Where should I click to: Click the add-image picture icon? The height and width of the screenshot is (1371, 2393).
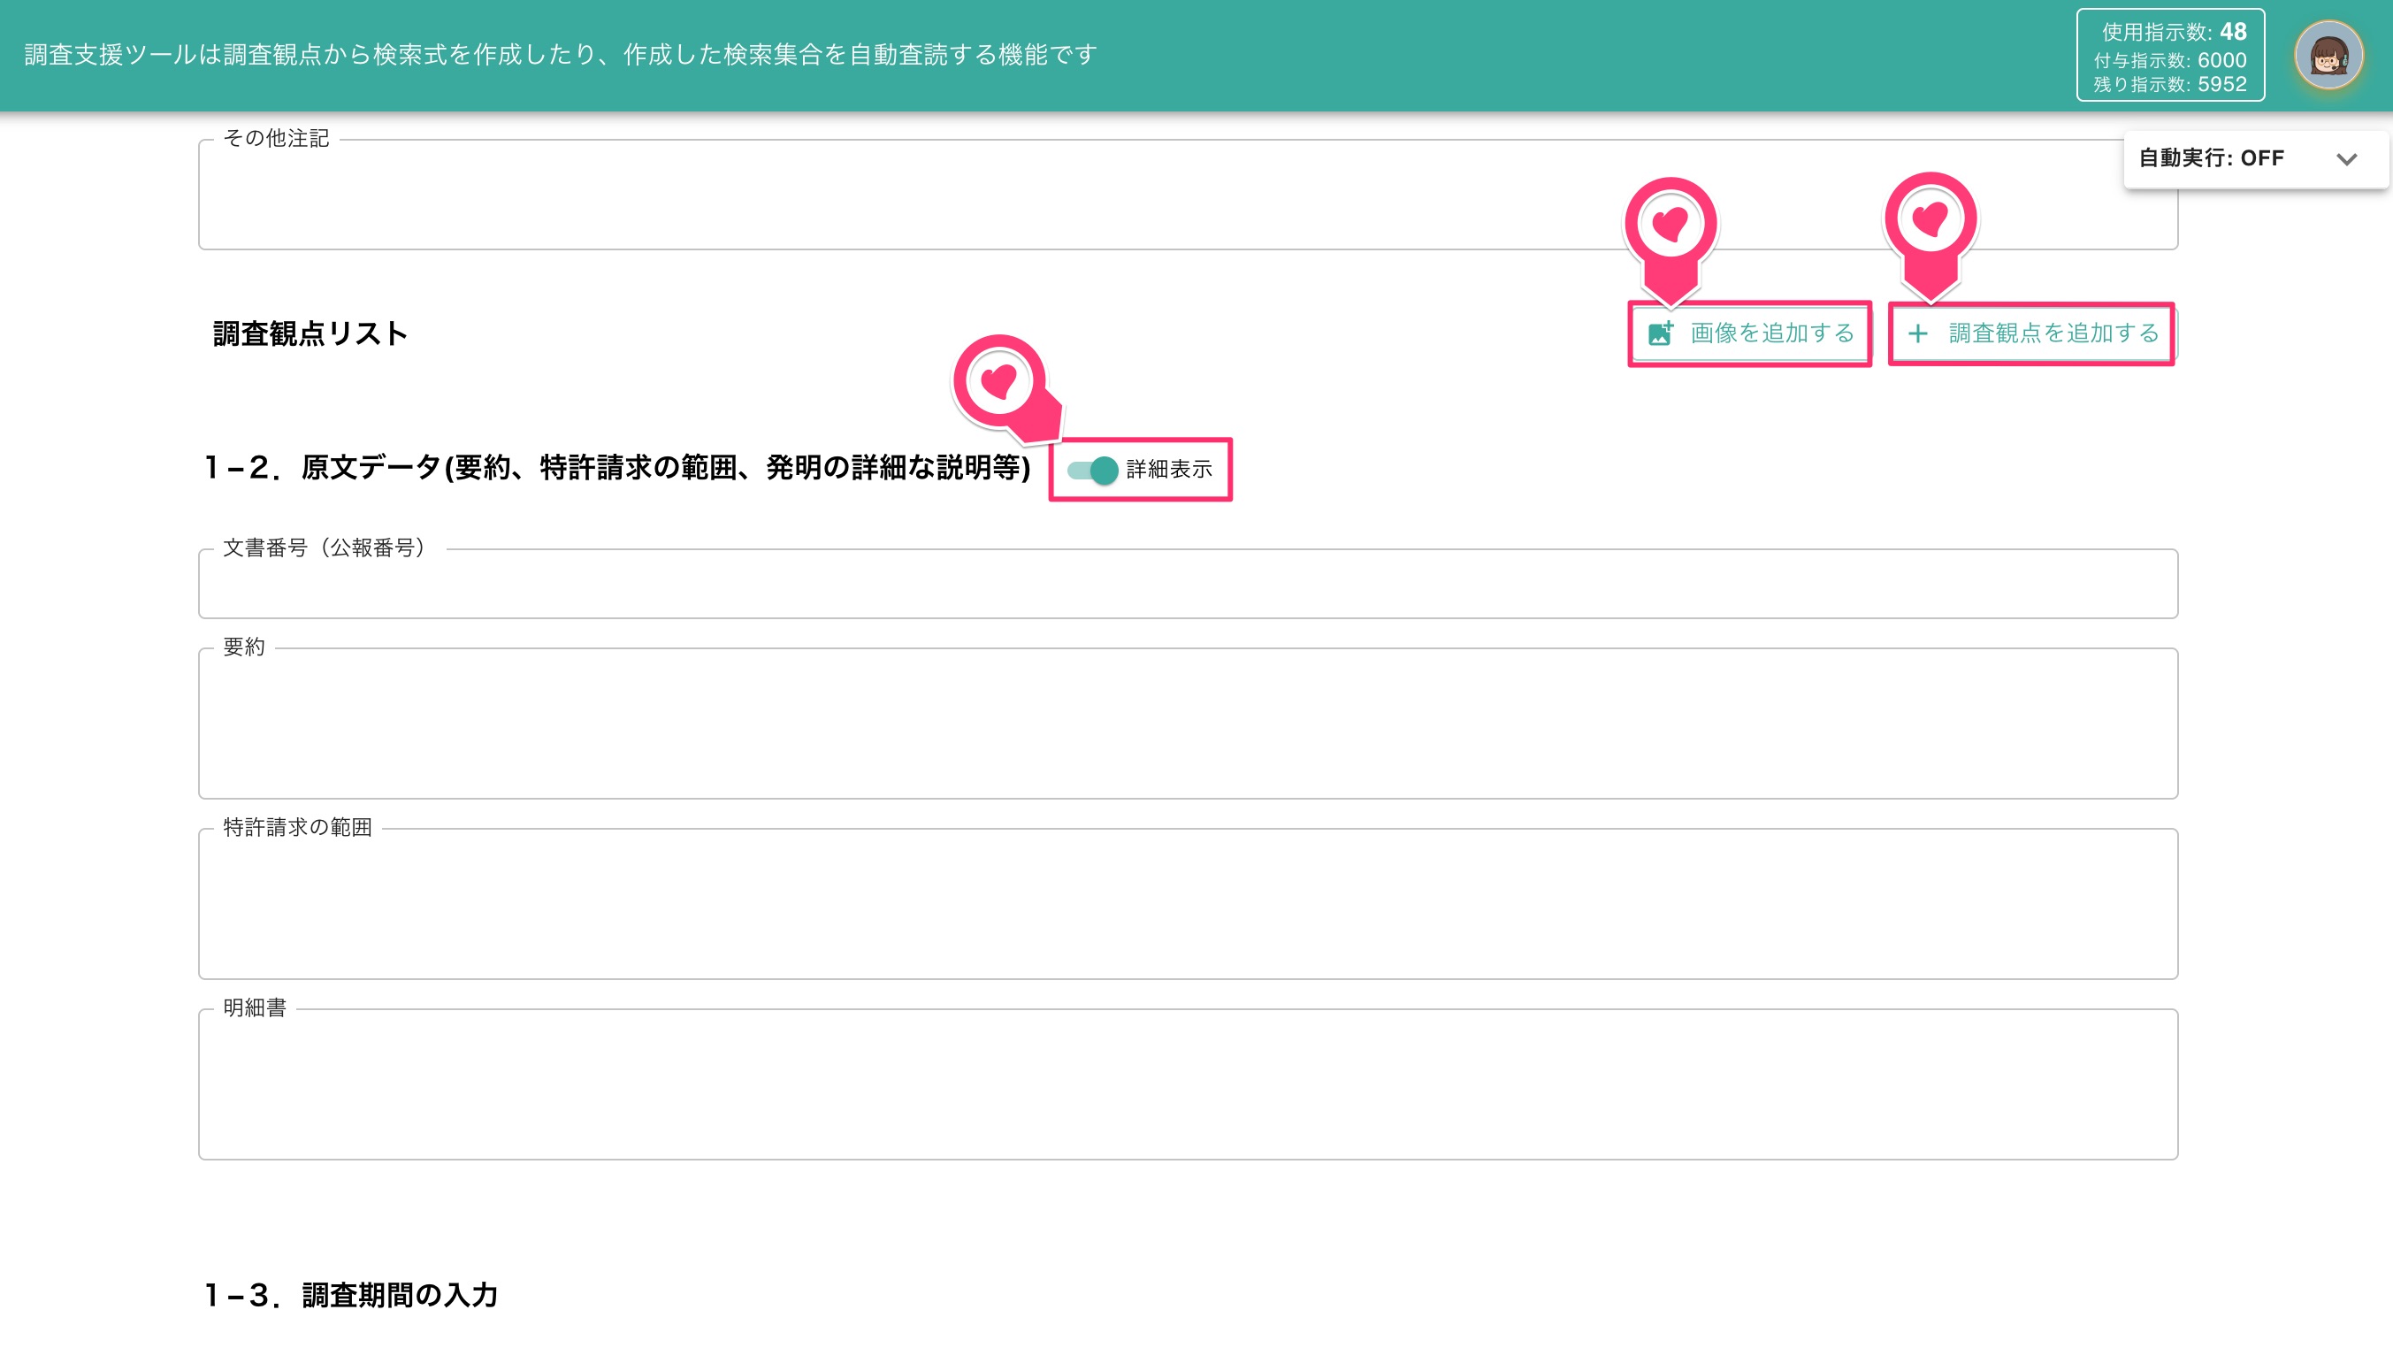[1661, 333]
